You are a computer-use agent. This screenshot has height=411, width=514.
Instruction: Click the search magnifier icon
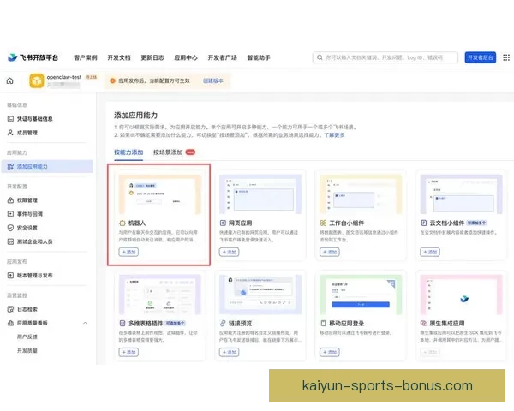(320, 57)
